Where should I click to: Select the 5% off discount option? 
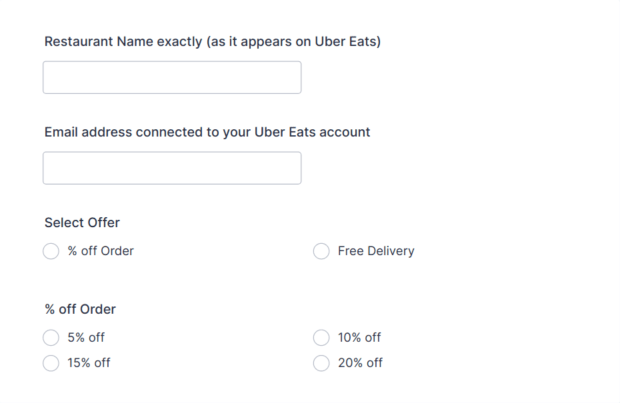point(51,338)
